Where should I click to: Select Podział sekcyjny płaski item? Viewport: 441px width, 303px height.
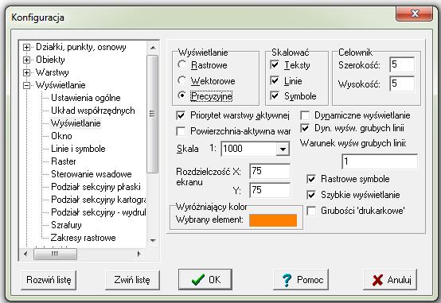tap(96, 187)
